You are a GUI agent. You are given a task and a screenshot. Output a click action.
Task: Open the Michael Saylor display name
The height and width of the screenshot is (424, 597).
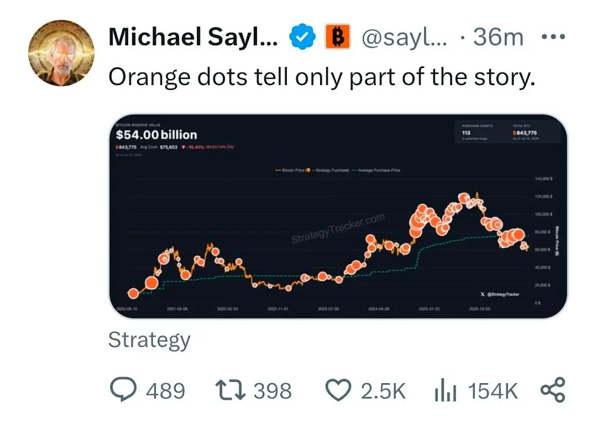tap(193, 37)
